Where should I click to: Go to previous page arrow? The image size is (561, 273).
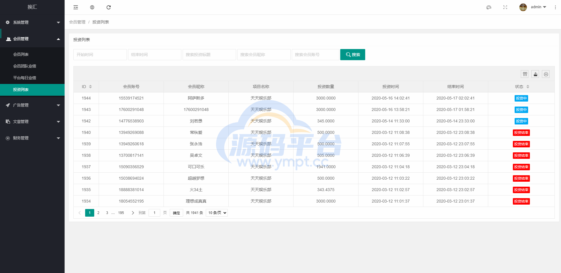coord(80,213)
